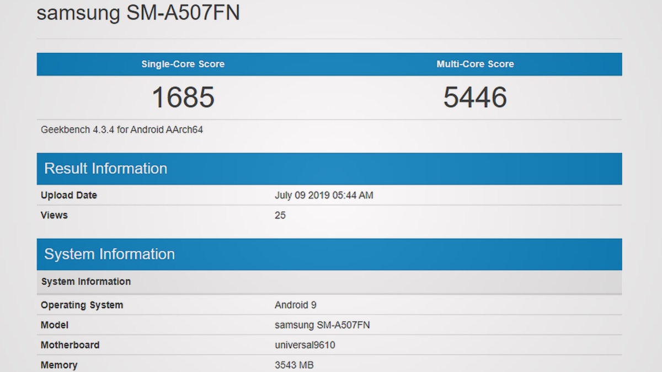The image size is (662, 372).
Task: Select the 3543 MB memory value
Action: click(294, 365)
